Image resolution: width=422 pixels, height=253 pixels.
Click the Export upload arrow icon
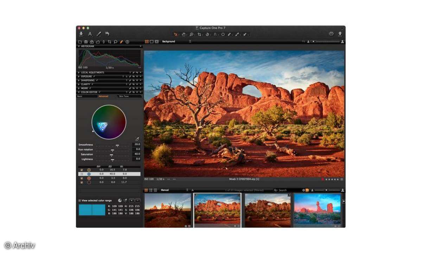coord(340,34)
